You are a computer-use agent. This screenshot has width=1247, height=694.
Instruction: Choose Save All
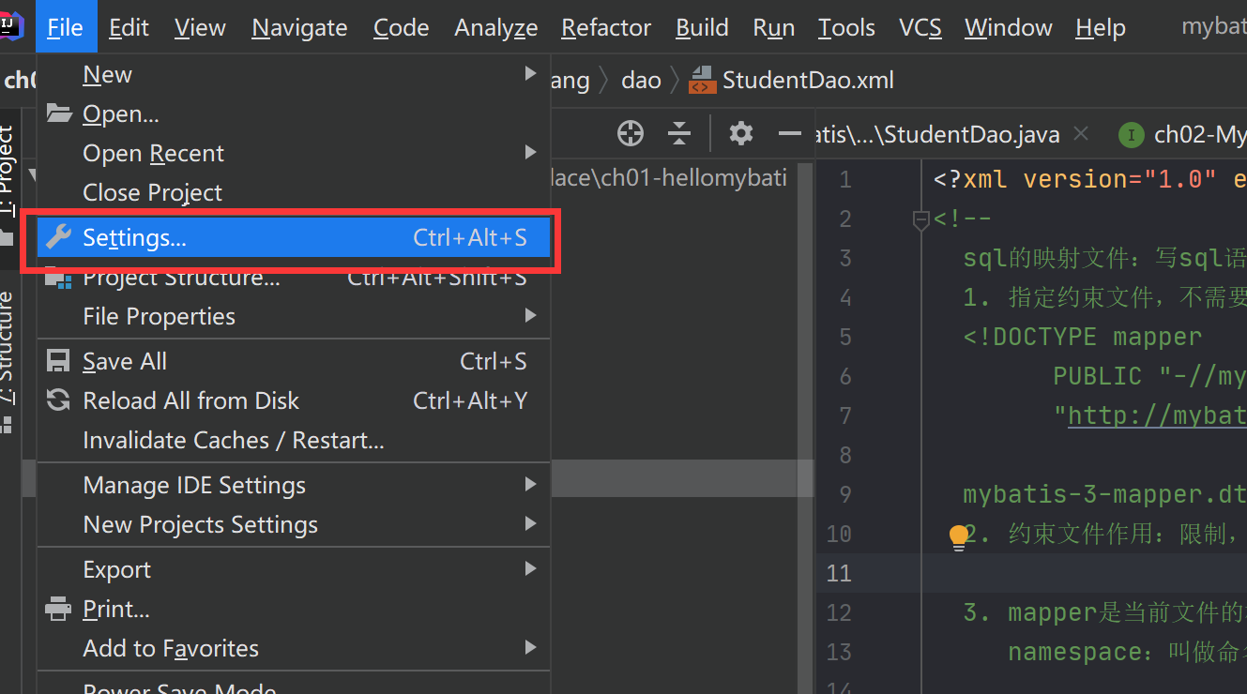click(x=294, y=361)
